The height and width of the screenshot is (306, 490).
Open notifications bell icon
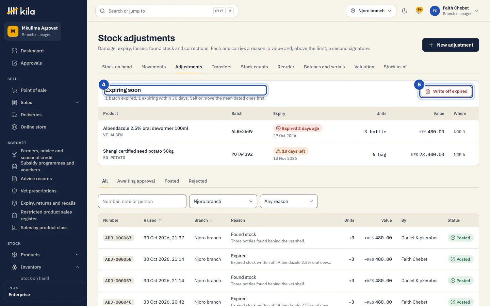[x=419, y=11]
